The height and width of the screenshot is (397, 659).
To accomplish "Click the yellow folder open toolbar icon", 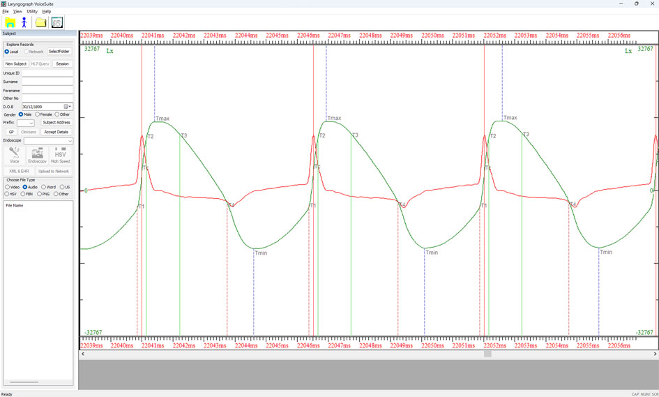I will click(40, 23).
